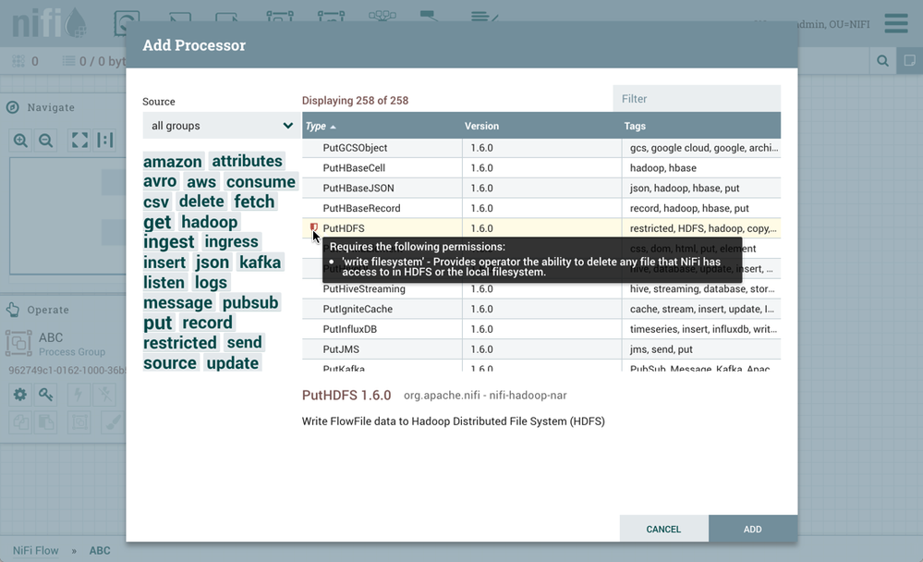The image size is (923, 562).
Task: Open the Source dropdown showing all groups
Action: pyautogui.click(x=221, y=125)
